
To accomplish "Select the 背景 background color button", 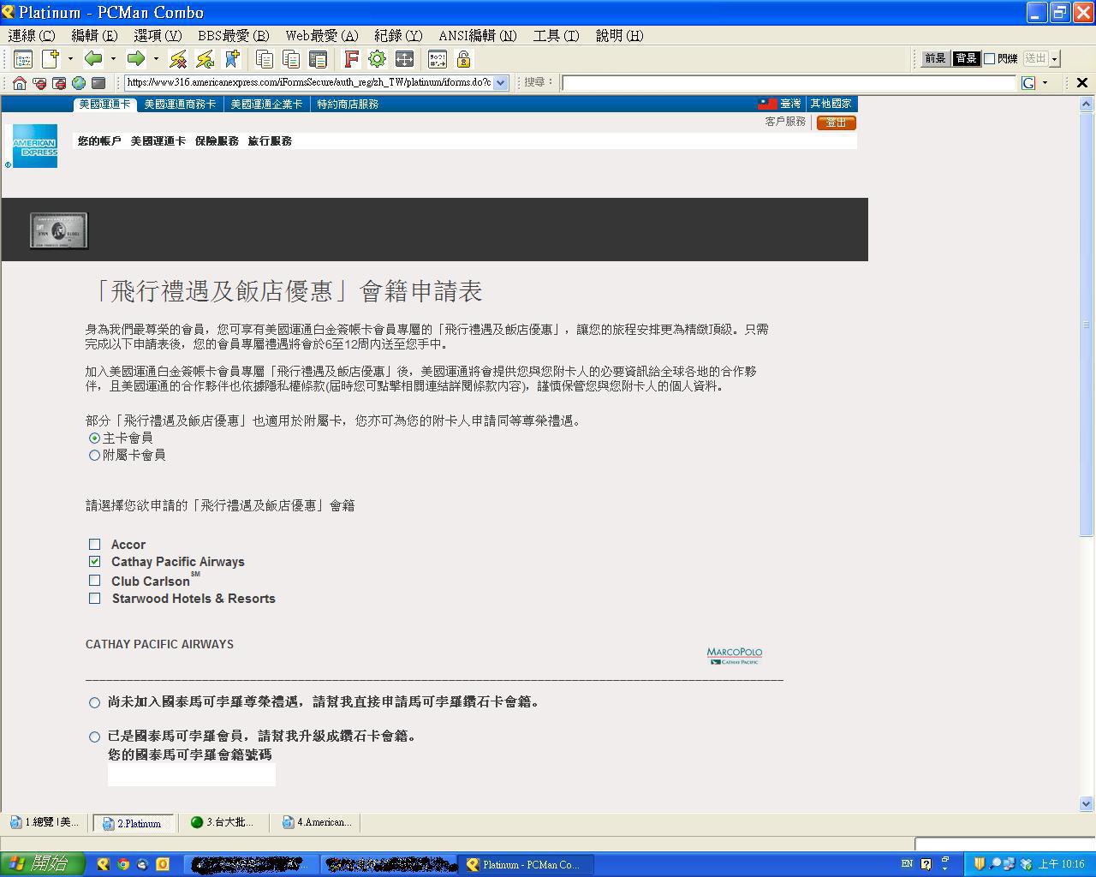I will (x=966, y=58).
